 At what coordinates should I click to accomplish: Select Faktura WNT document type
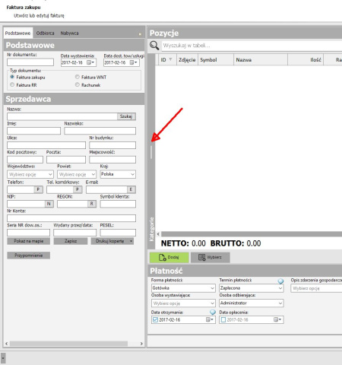click(78, 77)
